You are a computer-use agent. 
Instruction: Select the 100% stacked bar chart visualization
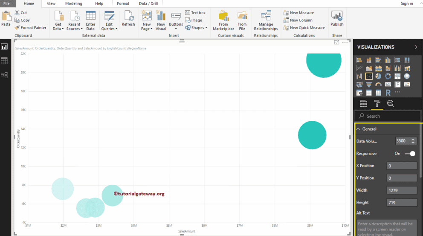[x=397, y=60]
